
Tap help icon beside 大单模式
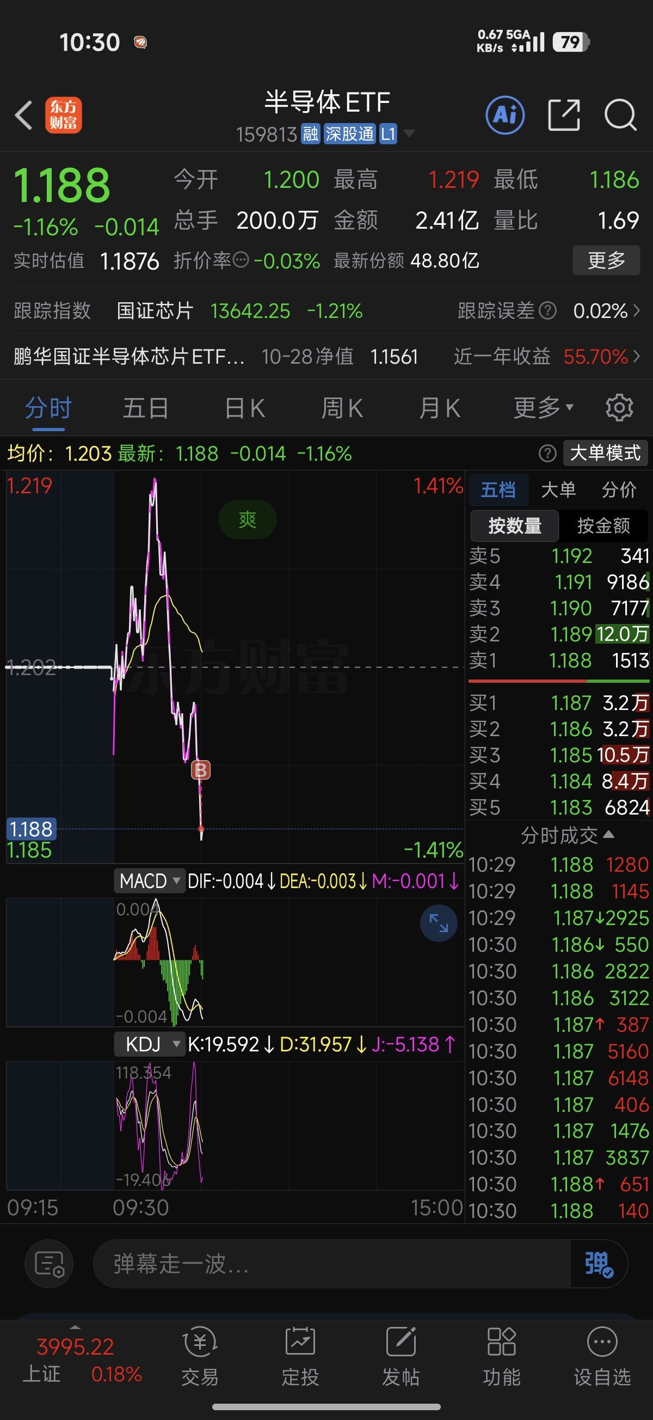(x=547, y=453)
